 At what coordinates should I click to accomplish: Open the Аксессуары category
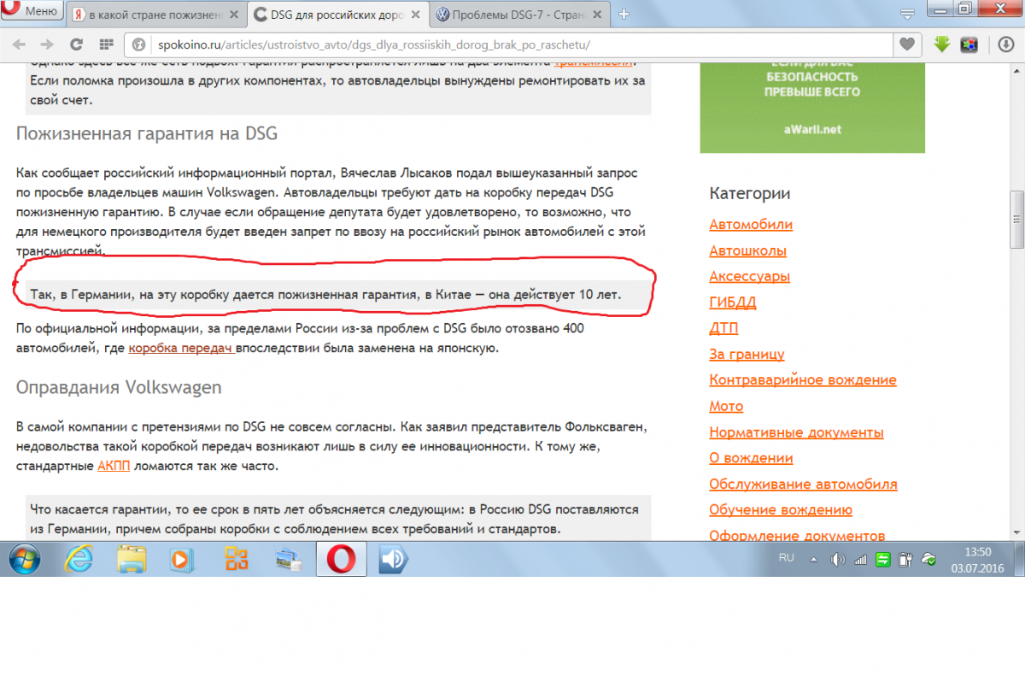pos(749,277)
